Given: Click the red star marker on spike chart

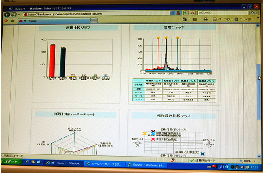Looking at the screenshot, I should (158, 38).
